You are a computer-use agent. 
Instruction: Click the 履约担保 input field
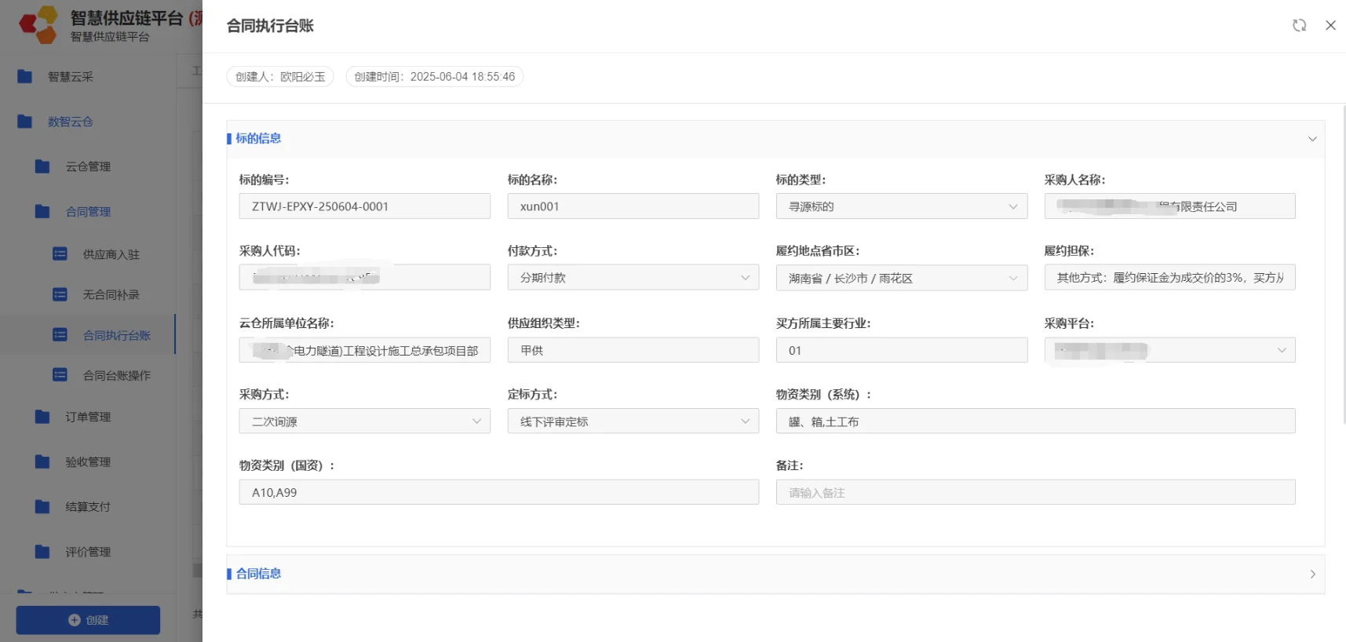coord(1169,277)
